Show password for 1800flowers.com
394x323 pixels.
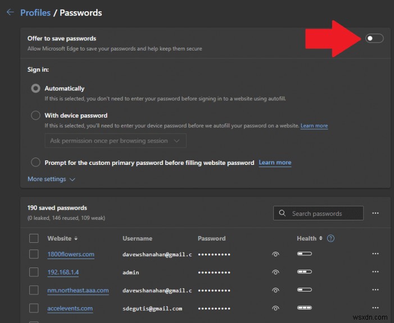[275, 254]
